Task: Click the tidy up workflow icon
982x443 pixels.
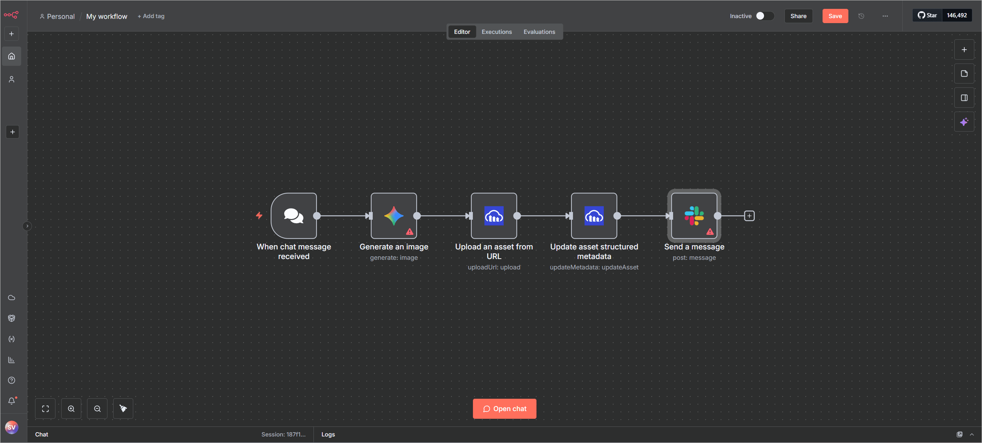Action: coord(123,408)
